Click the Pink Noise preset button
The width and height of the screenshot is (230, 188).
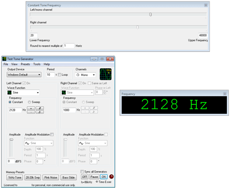tap(51, 177)
